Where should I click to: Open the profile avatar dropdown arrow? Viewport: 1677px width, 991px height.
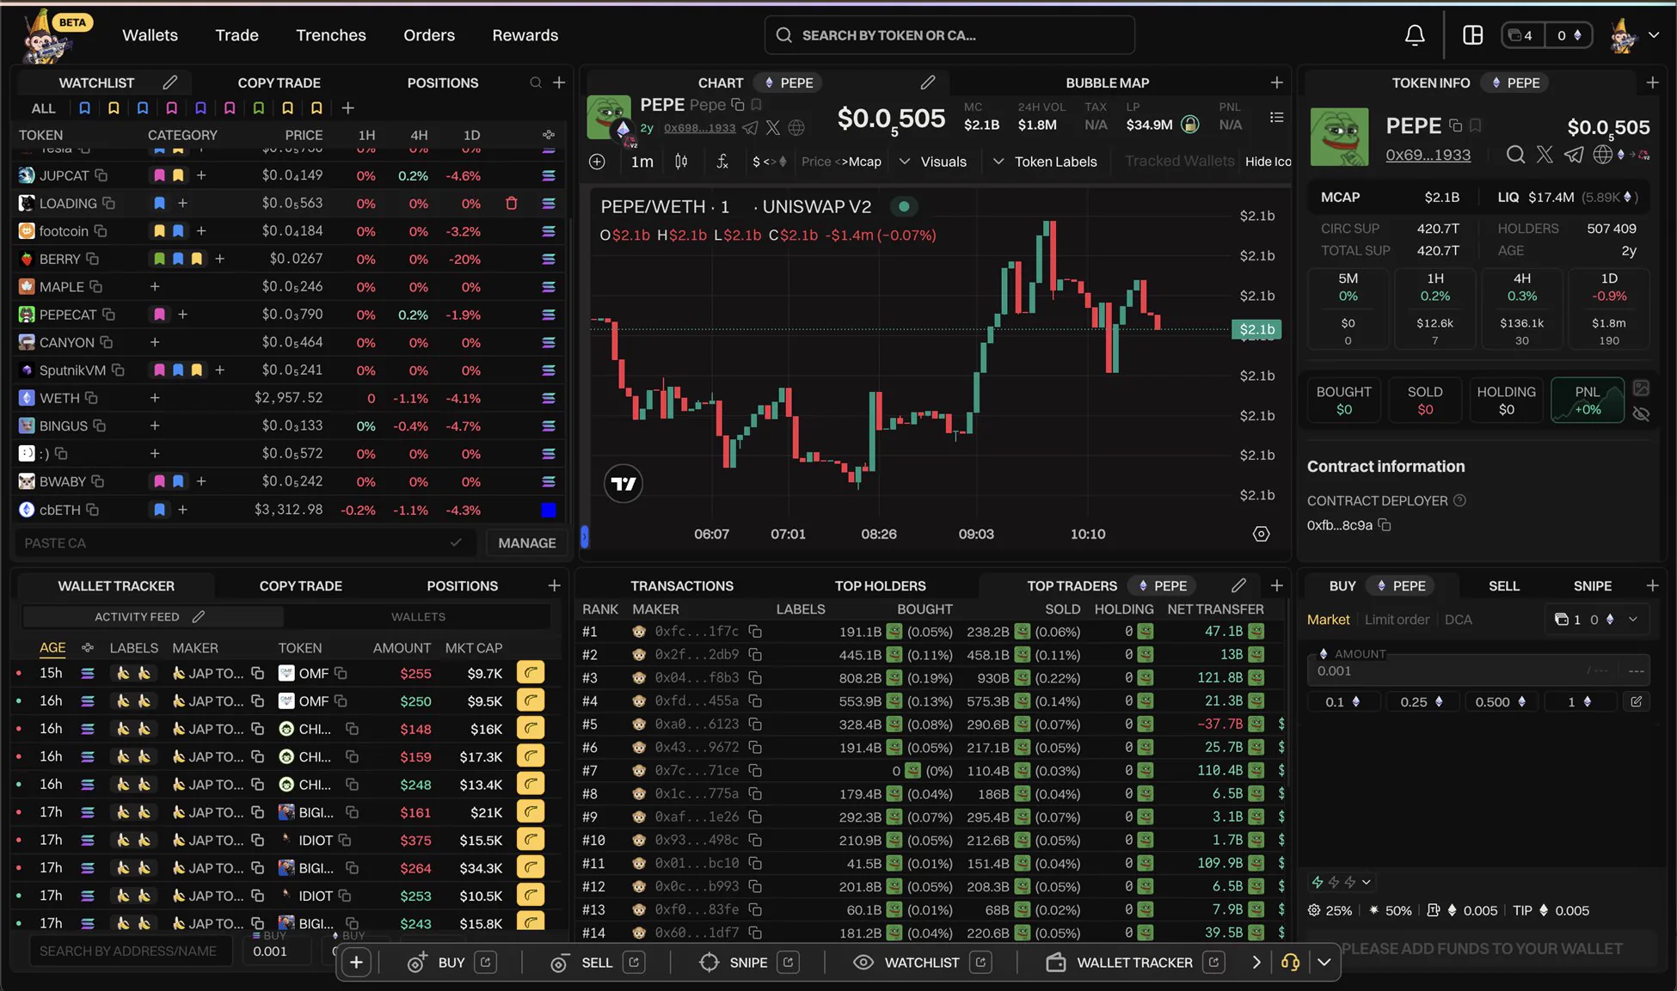[1654, 35]
